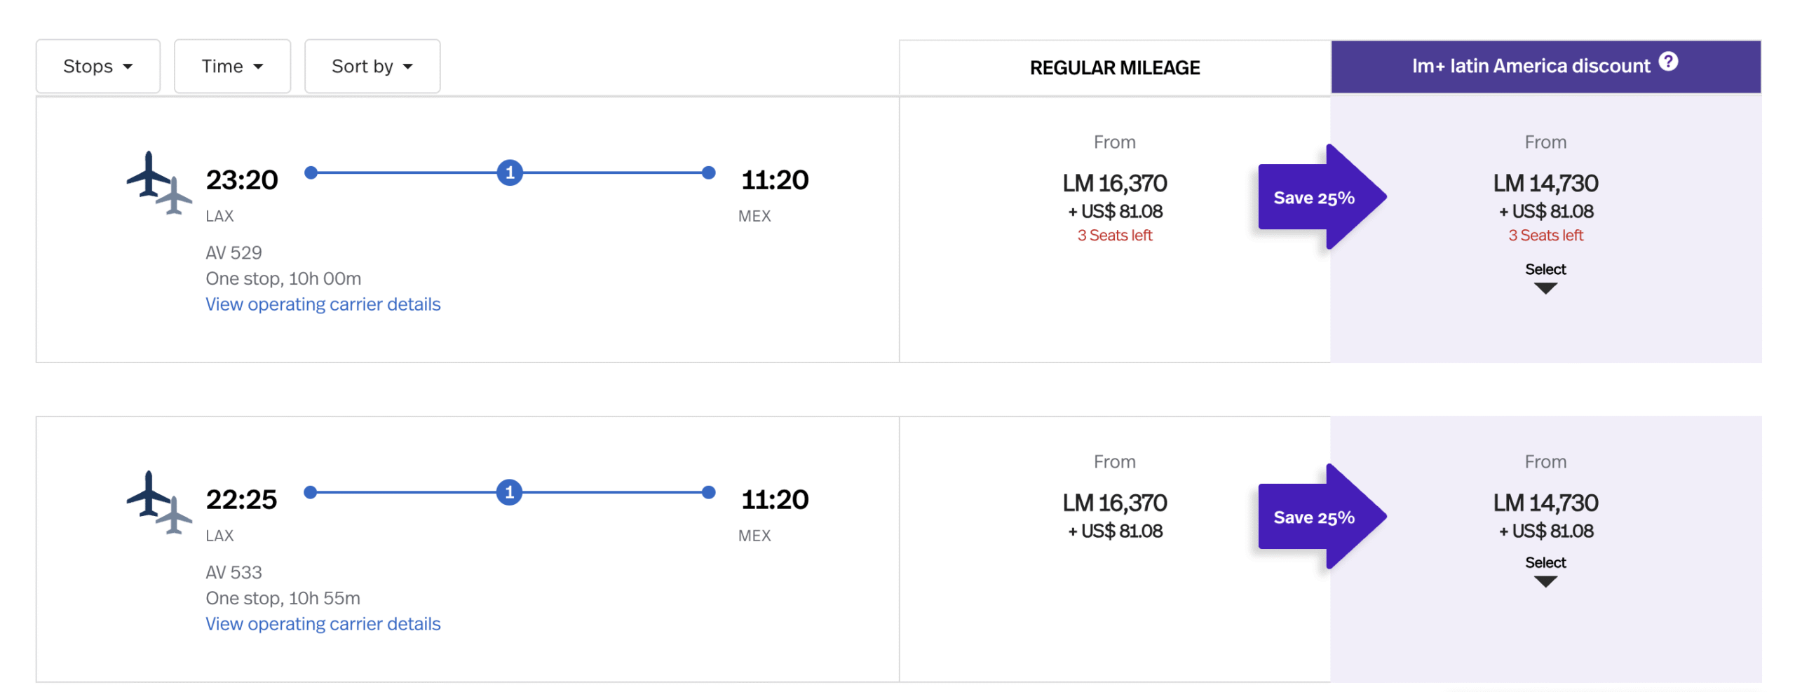Click the LAX departure dot on the first route line
Screen dimensions: 1795x692
click(310, 172)
